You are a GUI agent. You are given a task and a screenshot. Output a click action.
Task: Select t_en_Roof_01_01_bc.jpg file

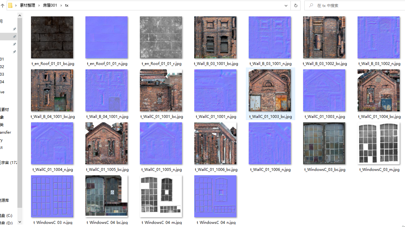[52, 38]
